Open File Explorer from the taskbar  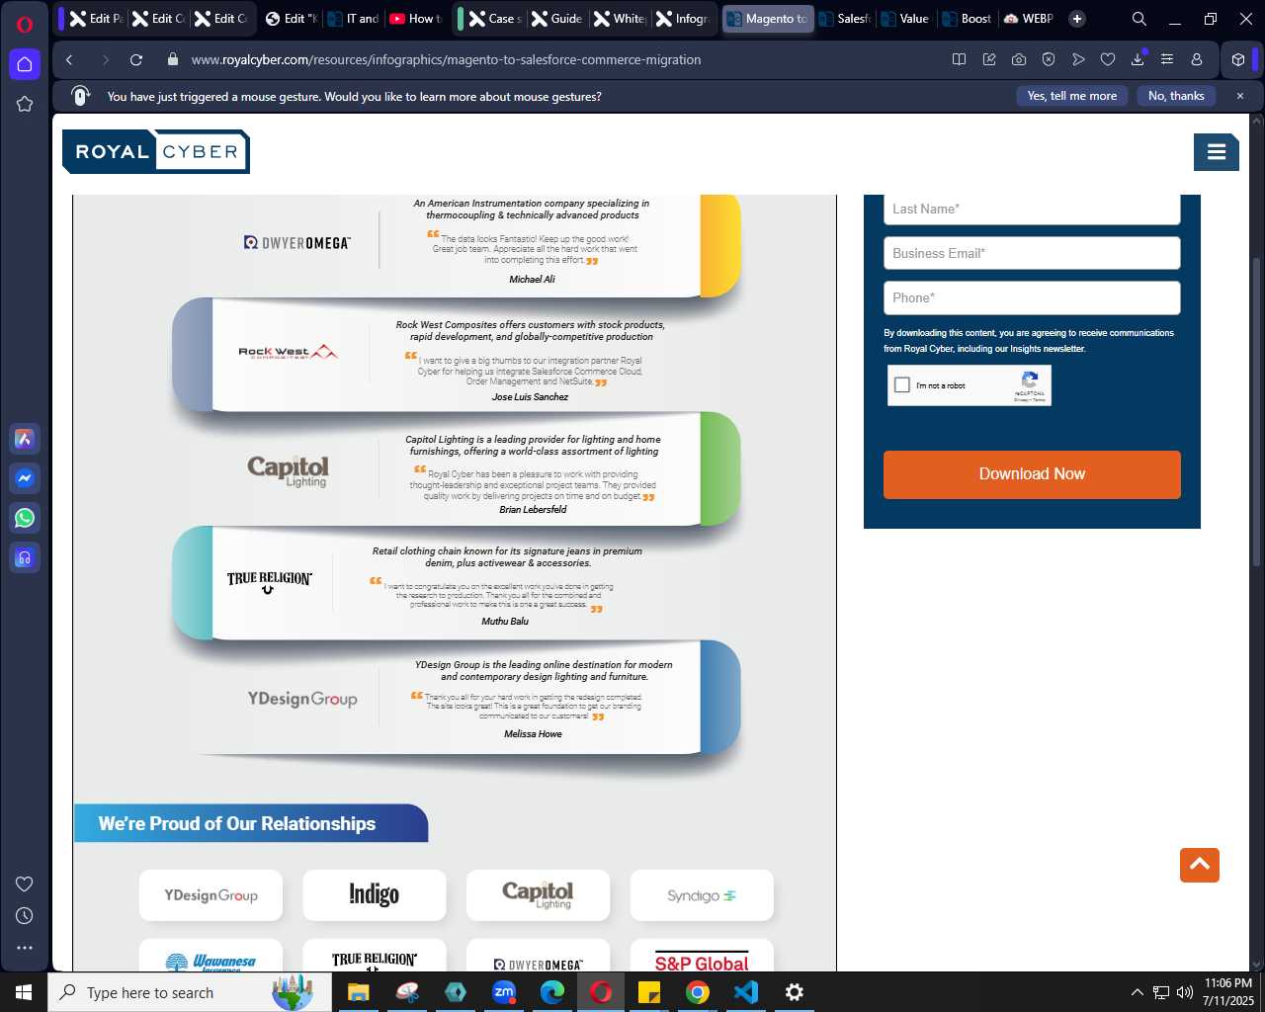coord(358,992)
